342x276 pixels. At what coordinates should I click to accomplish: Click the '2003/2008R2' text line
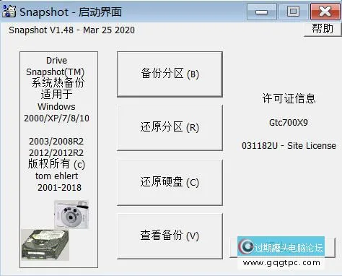pyautogui.click(x=56, y=142)
